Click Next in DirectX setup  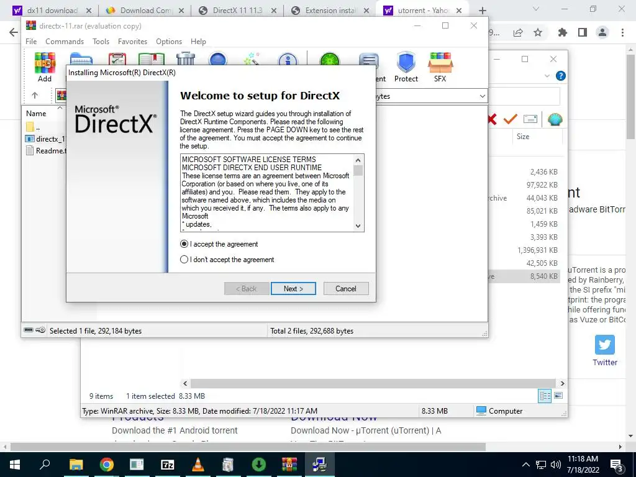click(293, 288)
